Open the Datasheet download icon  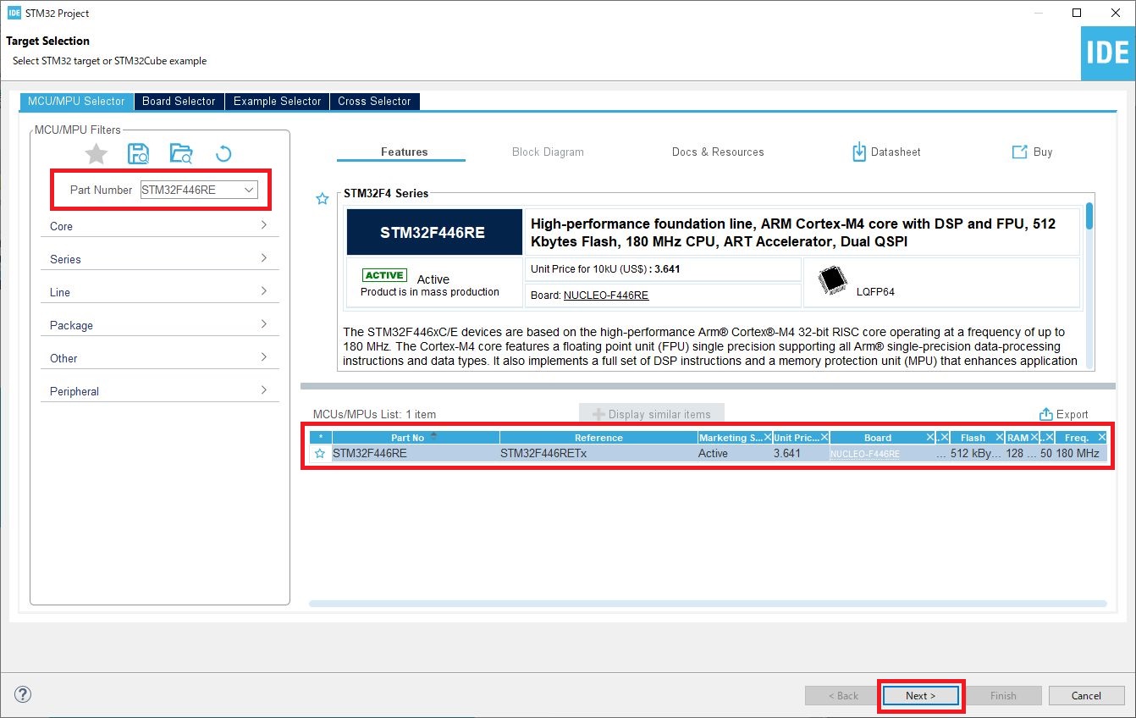coord(859,152)
